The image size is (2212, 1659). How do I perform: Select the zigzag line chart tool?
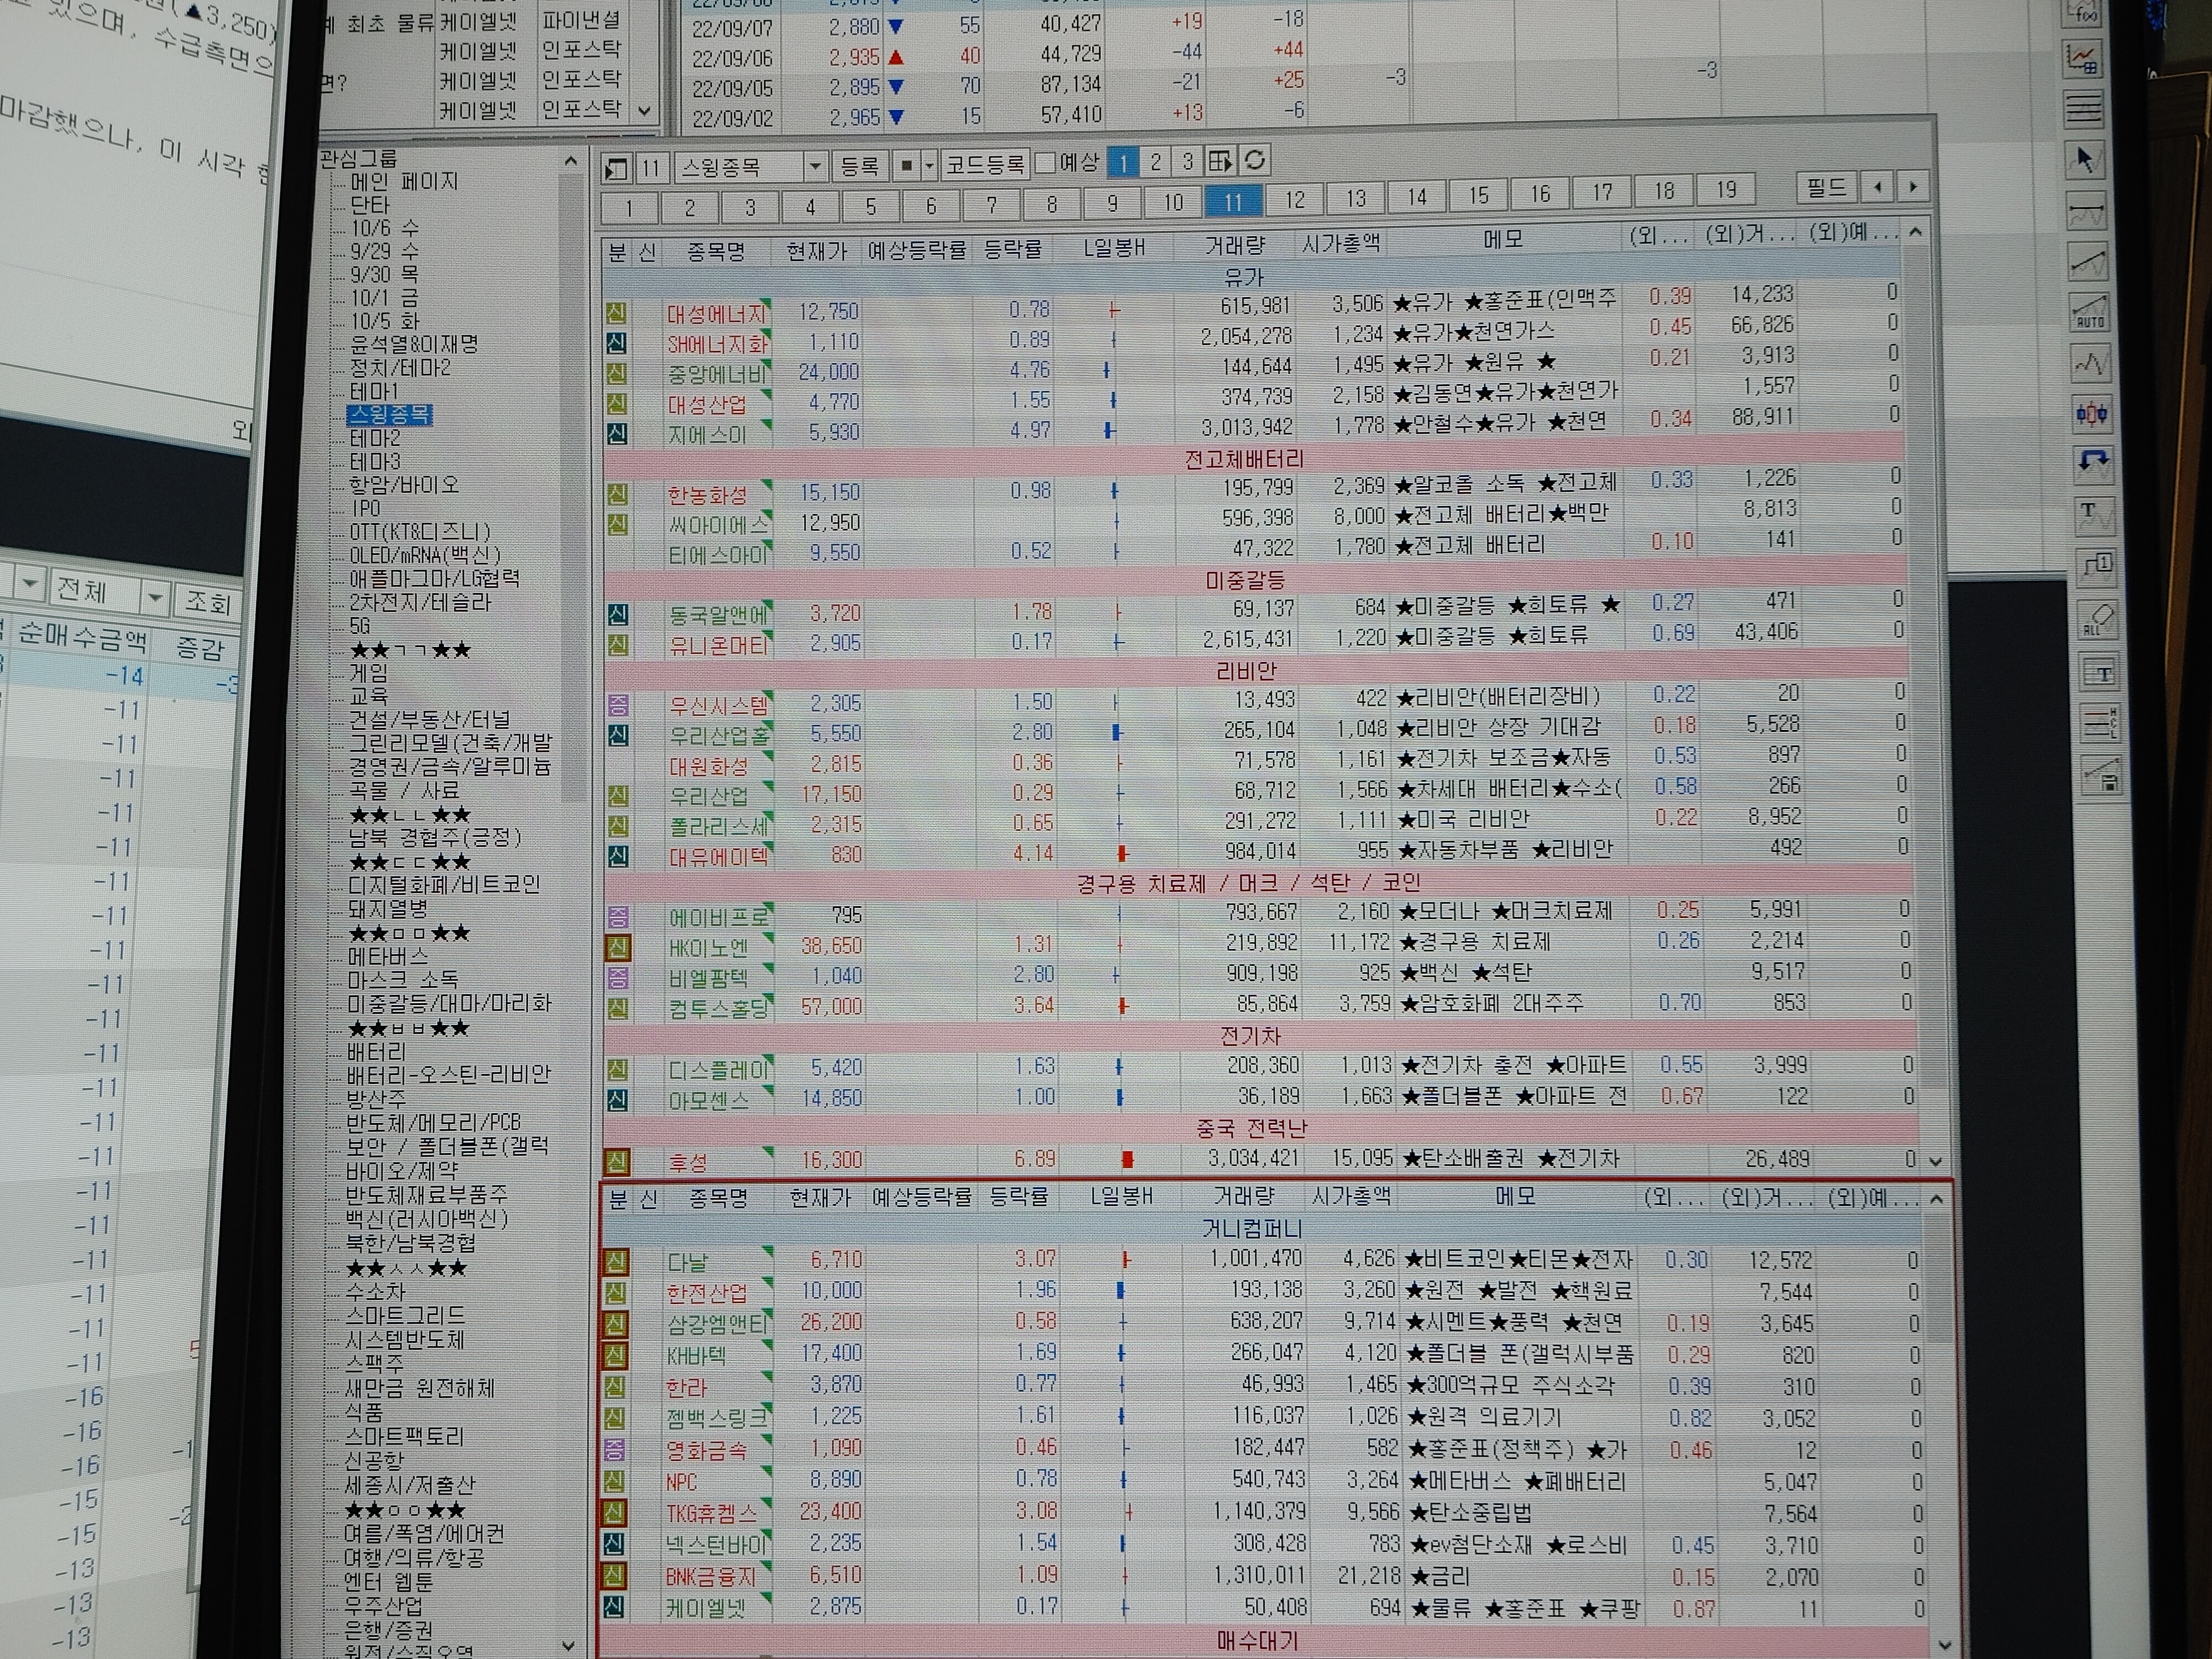coord(2091,363)
